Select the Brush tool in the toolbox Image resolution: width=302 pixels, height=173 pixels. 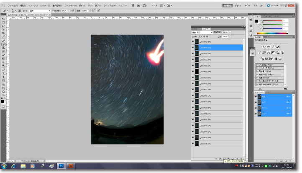(x=3, y=44)
